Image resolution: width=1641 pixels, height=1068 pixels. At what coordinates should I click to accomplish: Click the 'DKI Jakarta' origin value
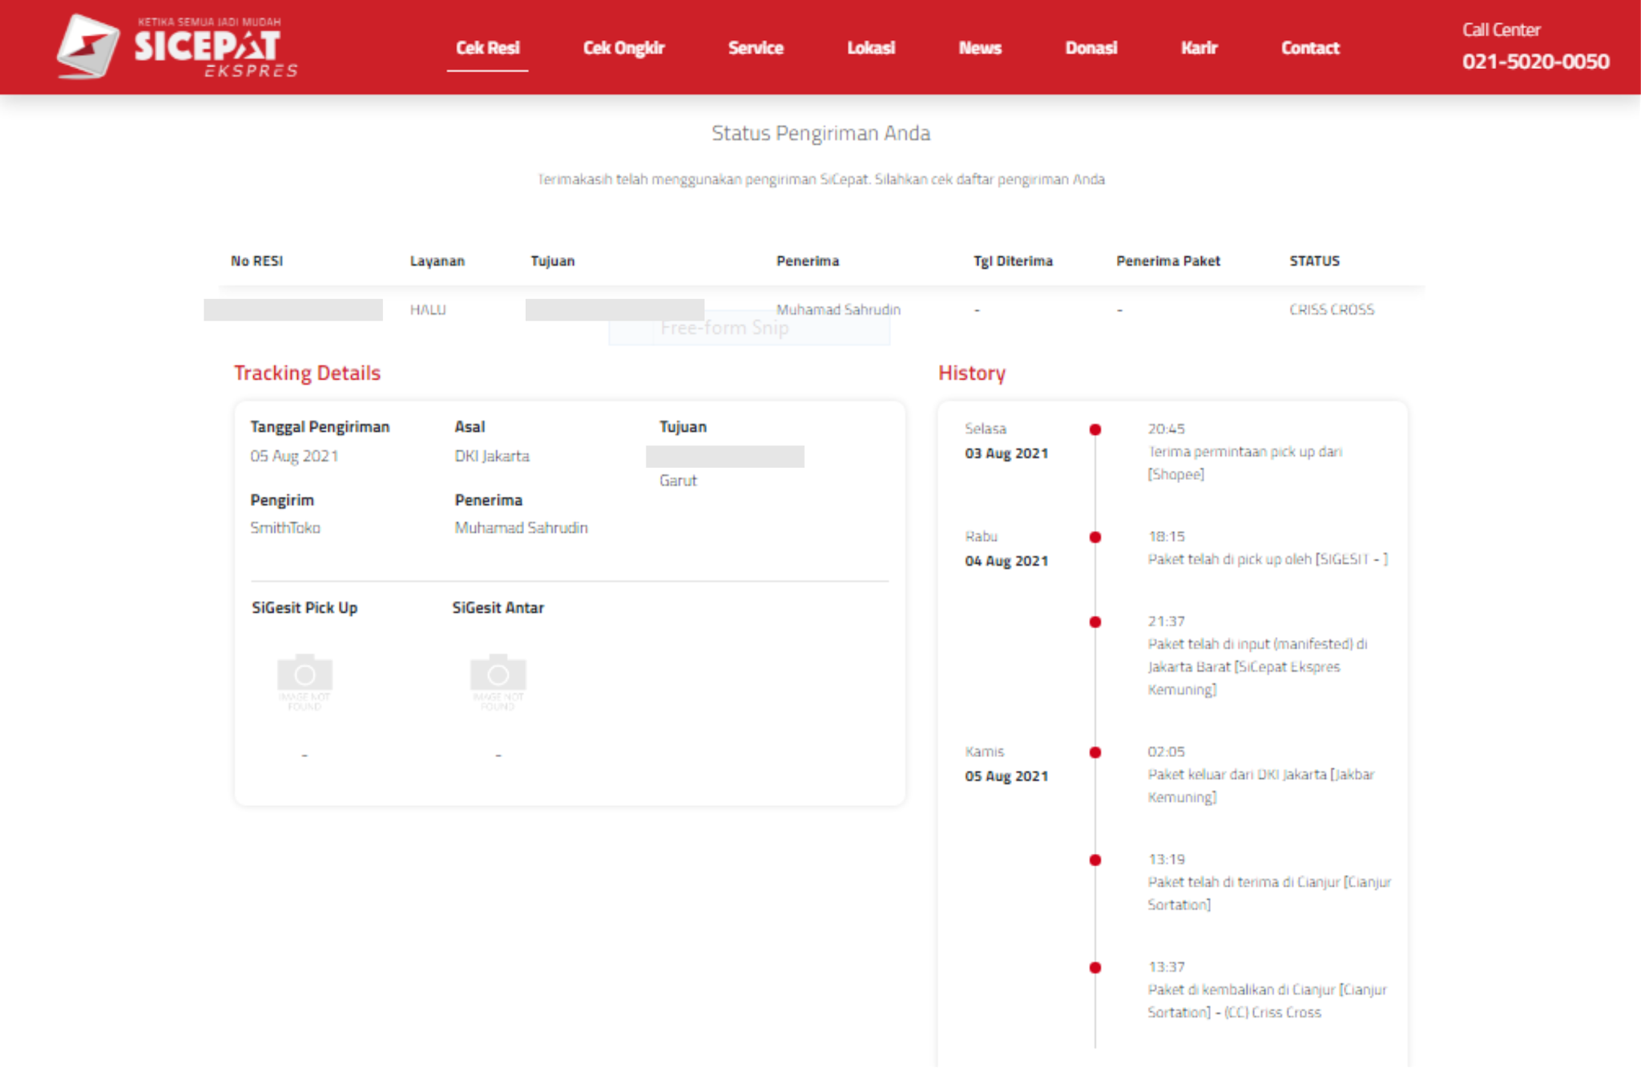coord(492,456)
